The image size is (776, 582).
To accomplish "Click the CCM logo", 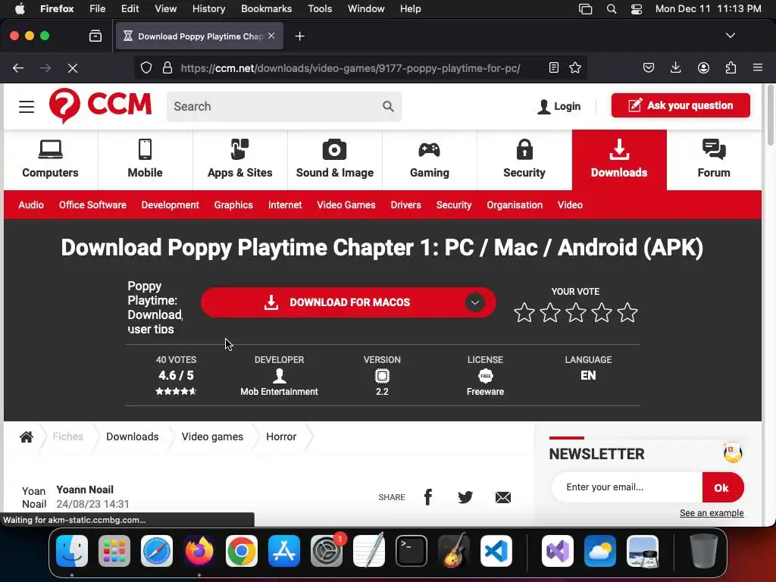I will pyautogui.click(x=101, y=105).
